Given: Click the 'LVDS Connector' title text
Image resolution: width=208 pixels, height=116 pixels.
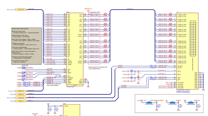Looking at the screenshot, I should pos(183,92).
